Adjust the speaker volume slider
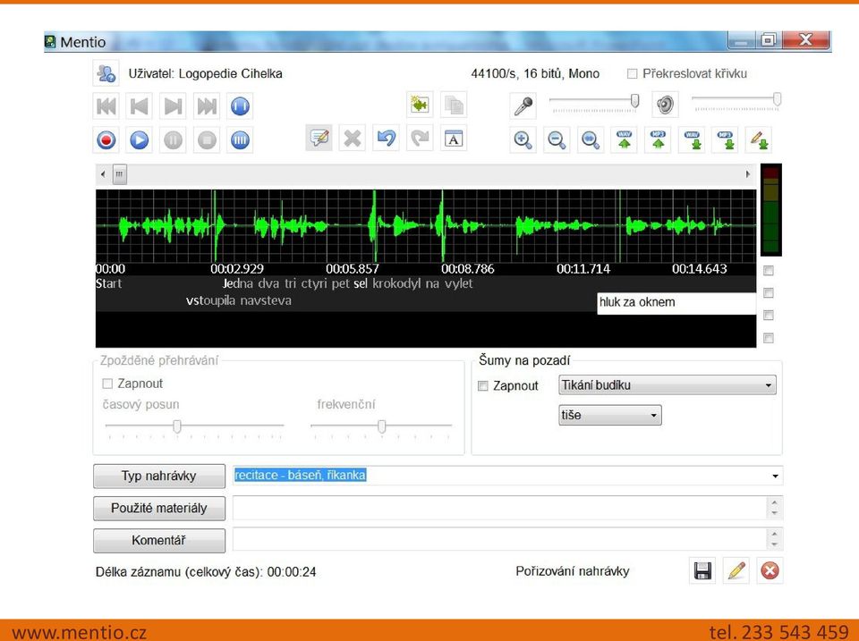This screenshot has height=641, width=859. tap(777, 99)
